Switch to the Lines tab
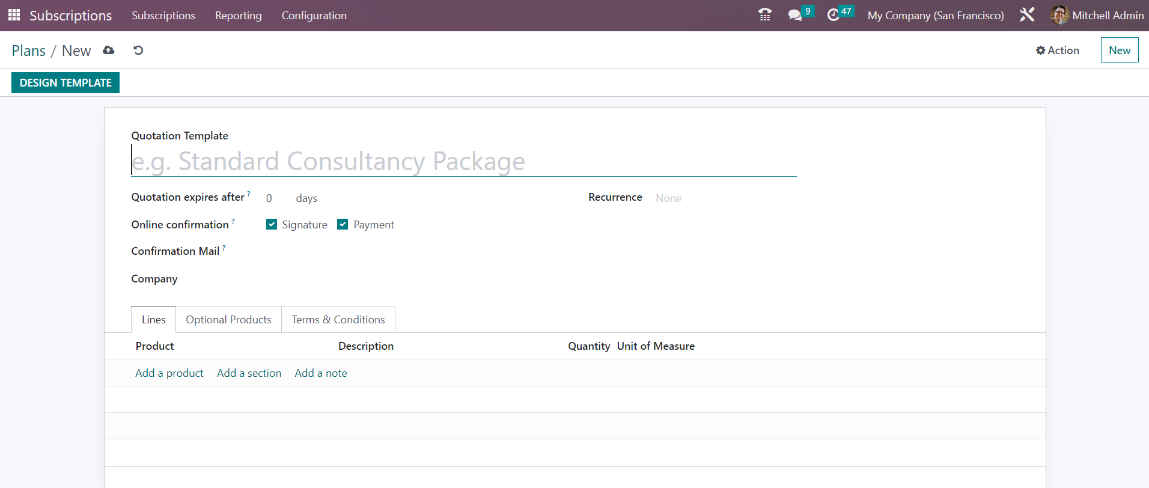This screenshot has width=1149, height=488. 154,320
